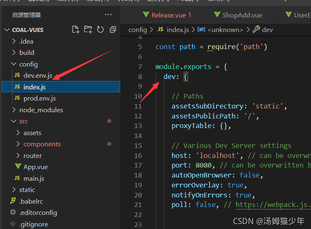Open main.js in the file tree
This screenshot has width=311, height=229.
[34, 179]
